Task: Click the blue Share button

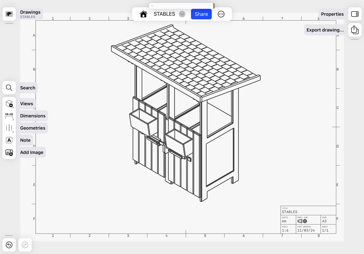Action: pos(201,14)
